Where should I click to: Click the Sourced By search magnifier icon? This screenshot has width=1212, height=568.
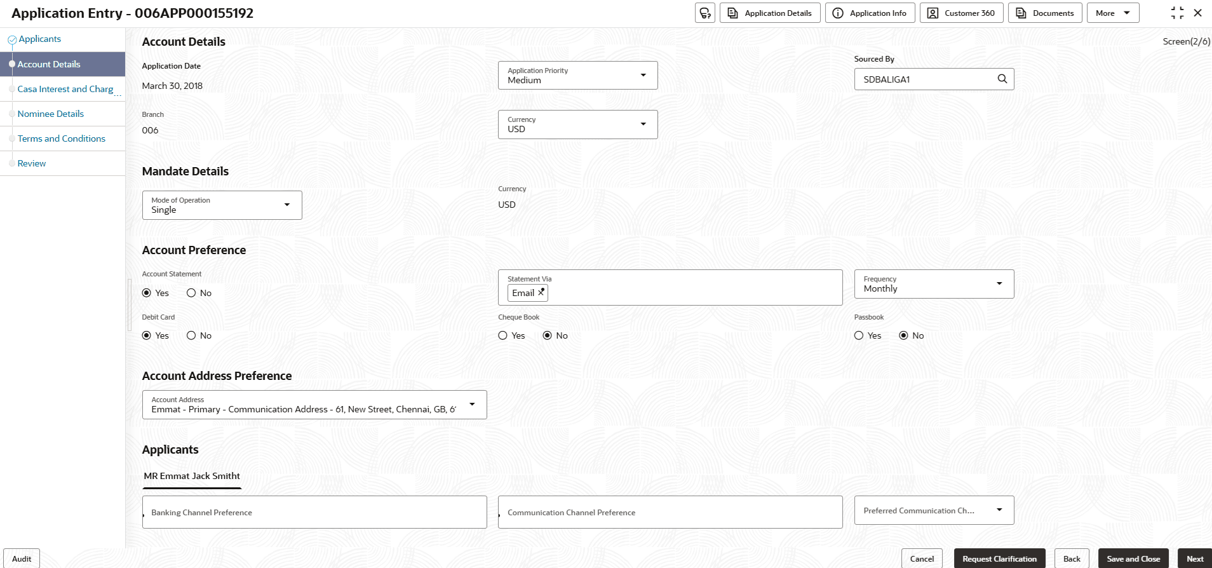[x=1002, y=79]
